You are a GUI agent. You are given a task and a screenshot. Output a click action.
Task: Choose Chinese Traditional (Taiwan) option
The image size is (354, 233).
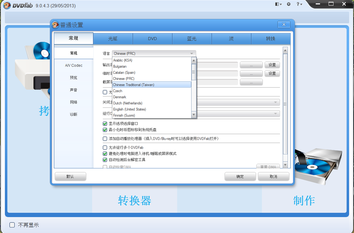152,85
